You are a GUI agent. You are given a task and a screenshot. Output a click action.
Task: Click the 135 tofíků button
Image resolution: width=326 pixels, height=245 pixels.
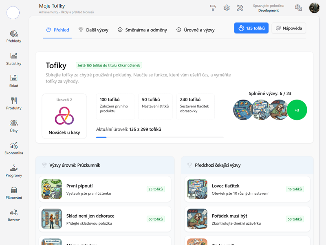pos(251,28)
